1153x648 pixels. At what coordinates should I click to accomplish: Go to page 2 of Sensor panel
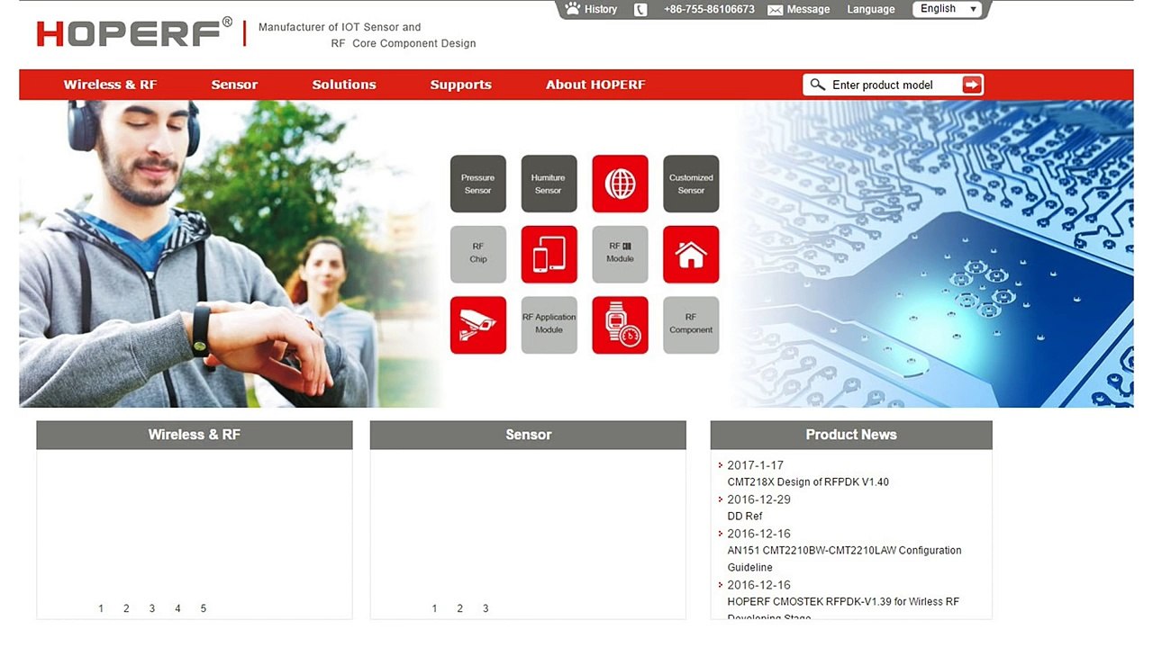(x=459, y=609)
